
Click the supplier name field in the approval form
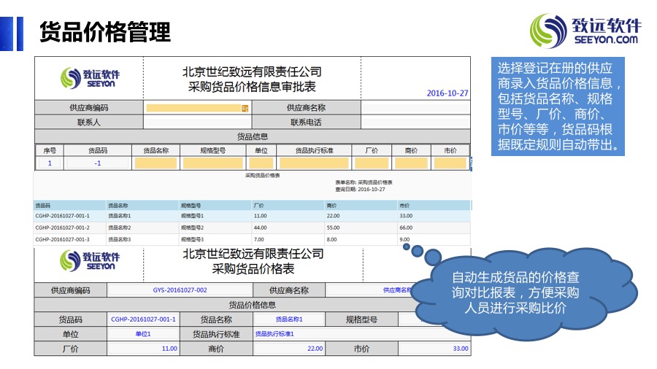pos(415,108)
